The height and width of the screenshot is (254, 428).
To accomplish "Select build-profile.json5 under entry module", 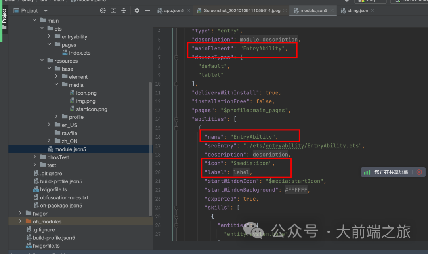I will tap(61, 181).
